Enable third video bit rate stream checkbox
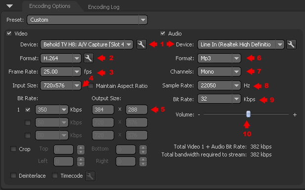This screenshot has width=305, height=190. 28,135
